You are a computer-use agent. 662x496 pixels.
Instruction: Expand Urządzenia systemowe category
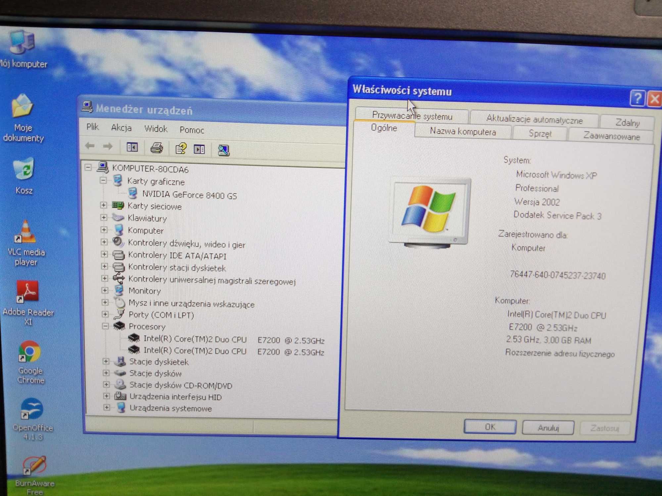tap(107, 407)
